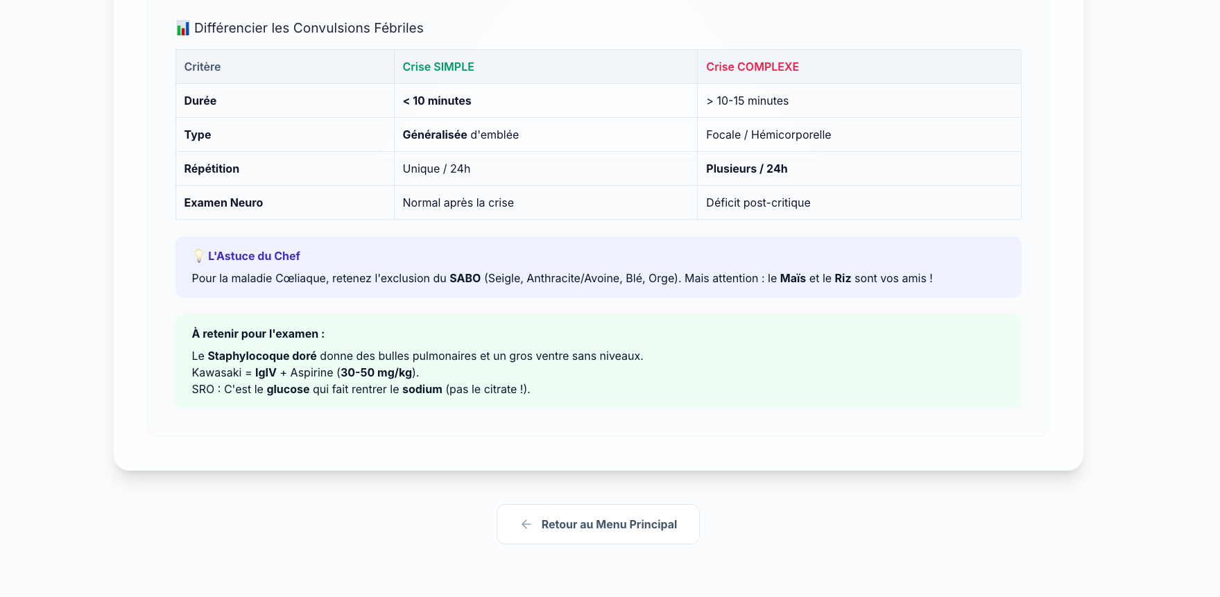Select the "> 10-15 minutes" cell
The width and height of the screenshot is (1220, 597).
click(747, 101)
